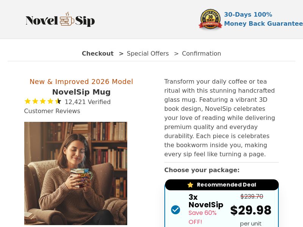The height and width of the screenshot is (227, 303).
Task: Click the red ribbon of the guarantee badge
Action: pos(210,24)
